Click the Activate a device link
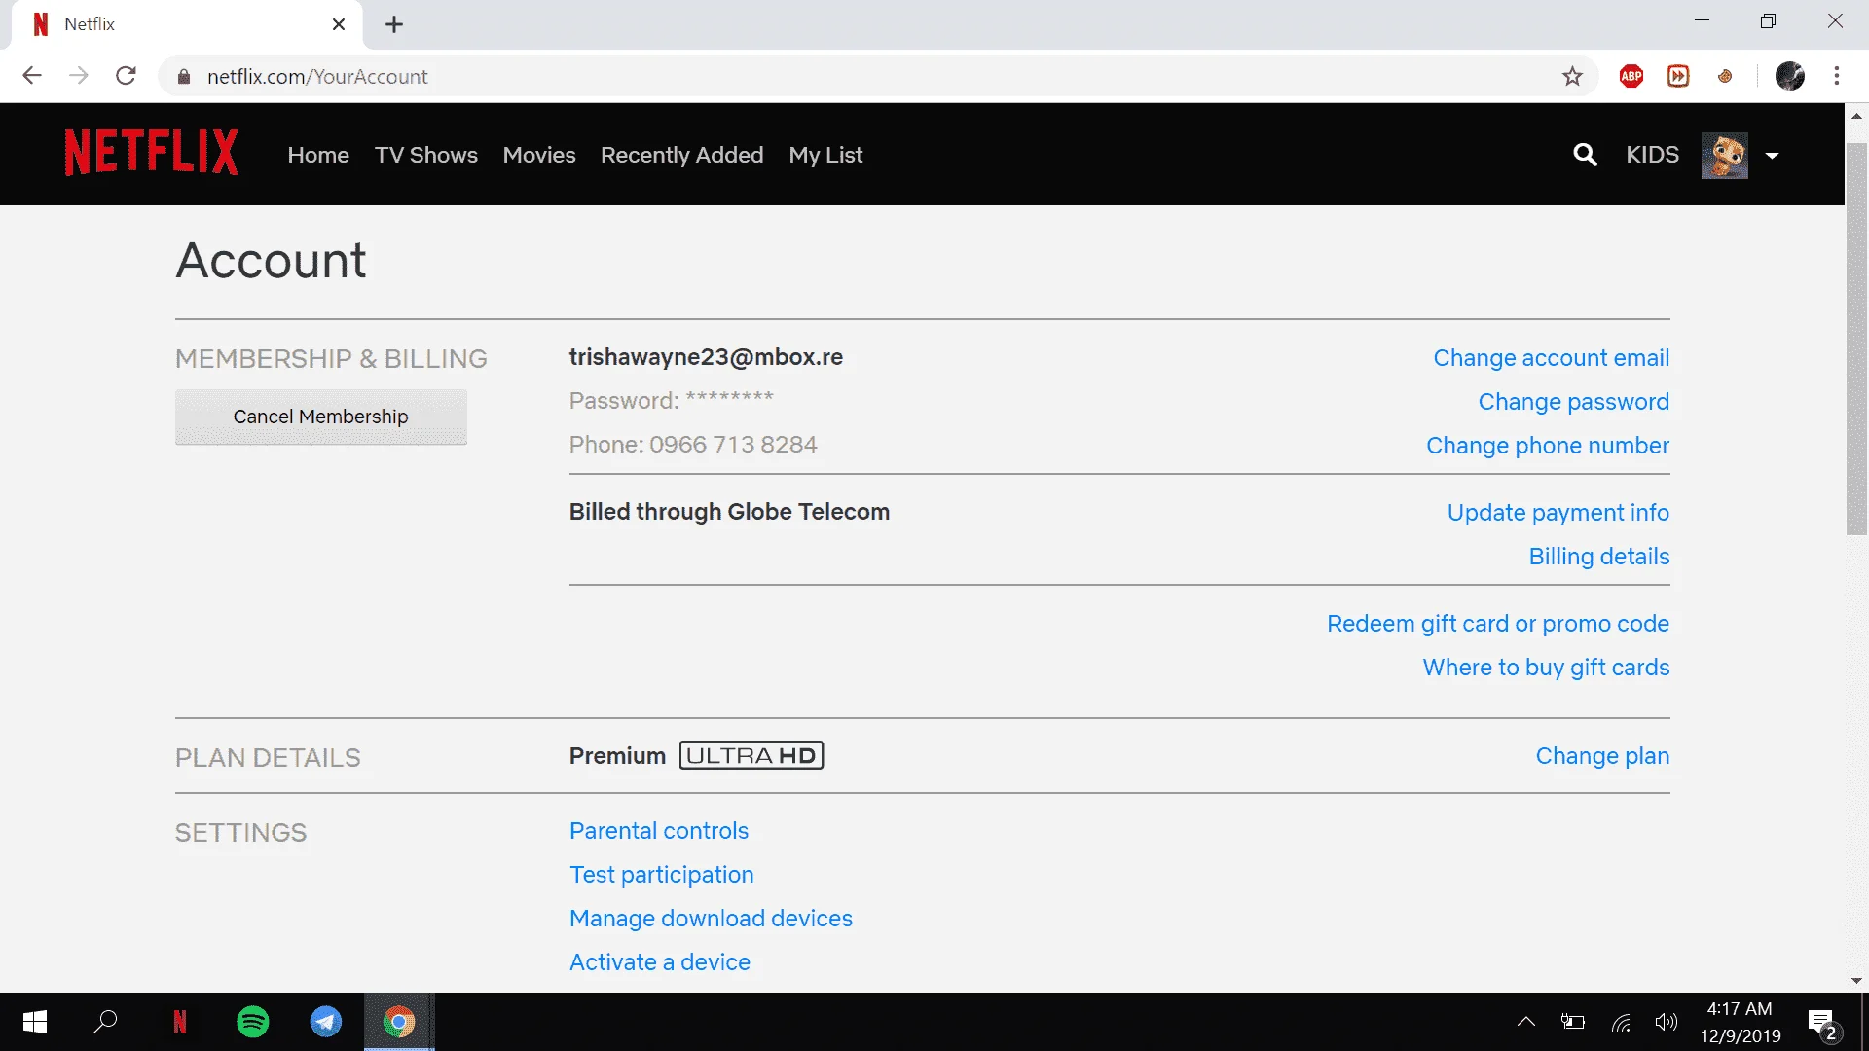The height and width of the screenshot is (1051, 1869). click(660, 962)
